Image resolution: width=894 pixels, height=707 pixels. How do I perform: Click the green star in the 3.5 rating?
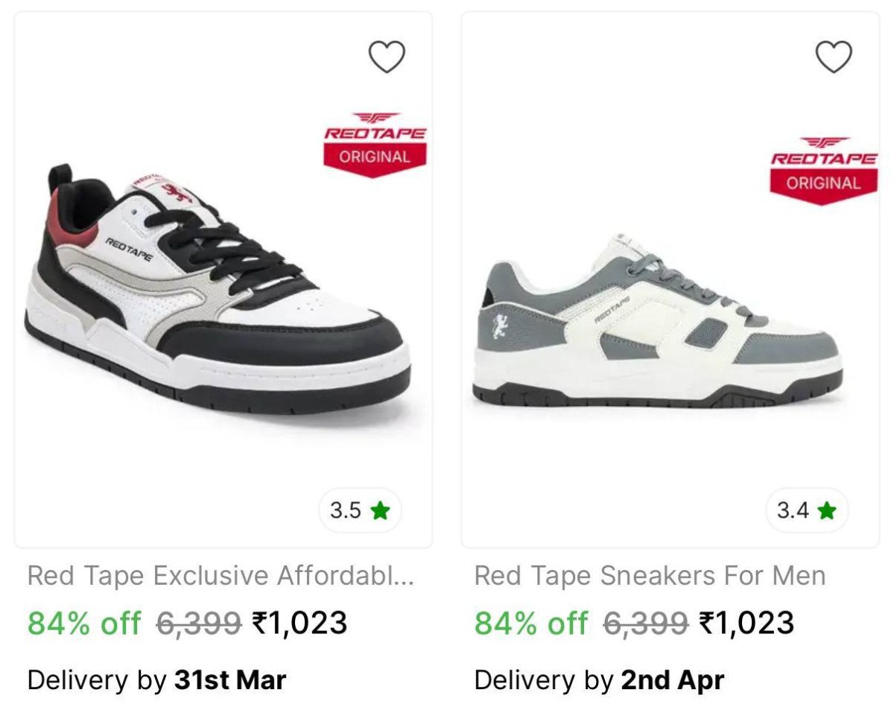click(x=379, y=512)
